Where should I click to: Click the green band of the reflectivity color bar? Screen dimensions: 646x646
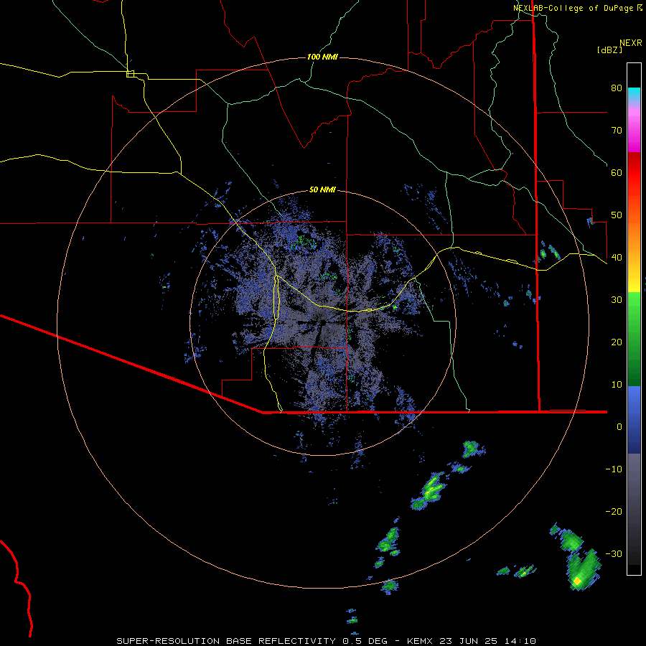(x=634, y=339)
